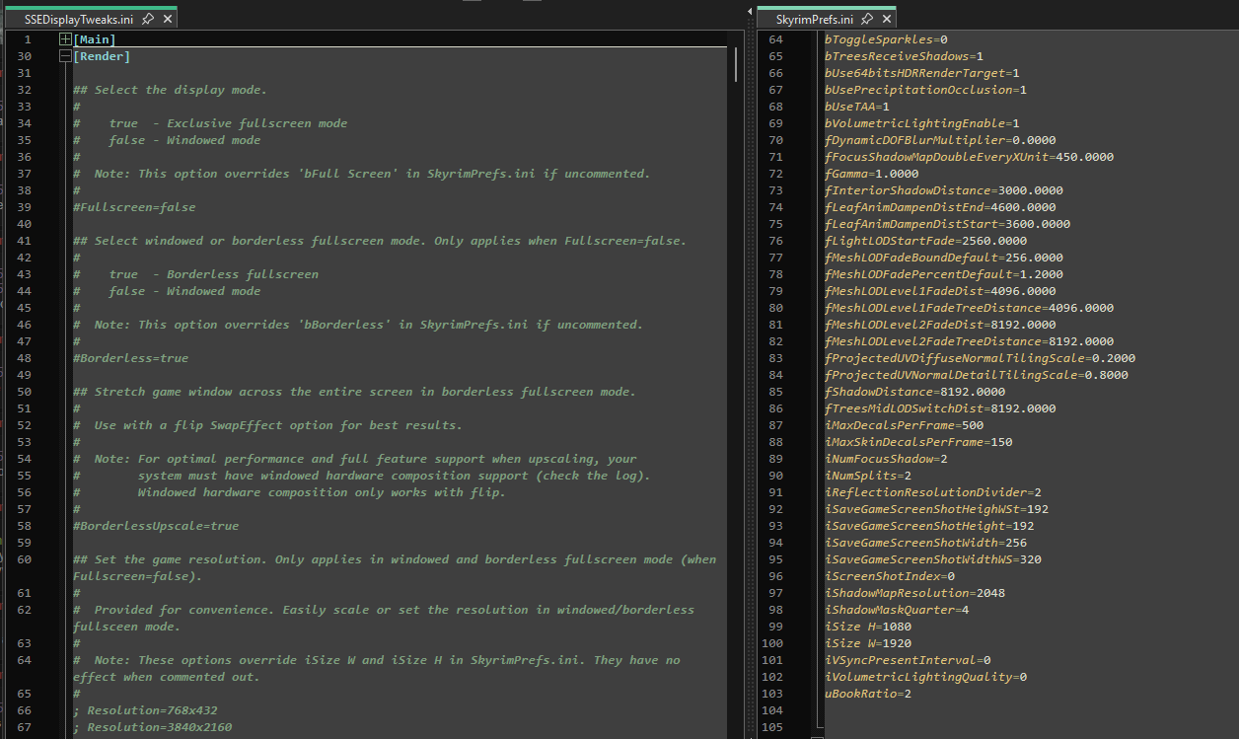
Task: Click the fGamma=1.0000 line
Action: click(x=871, y=174)
